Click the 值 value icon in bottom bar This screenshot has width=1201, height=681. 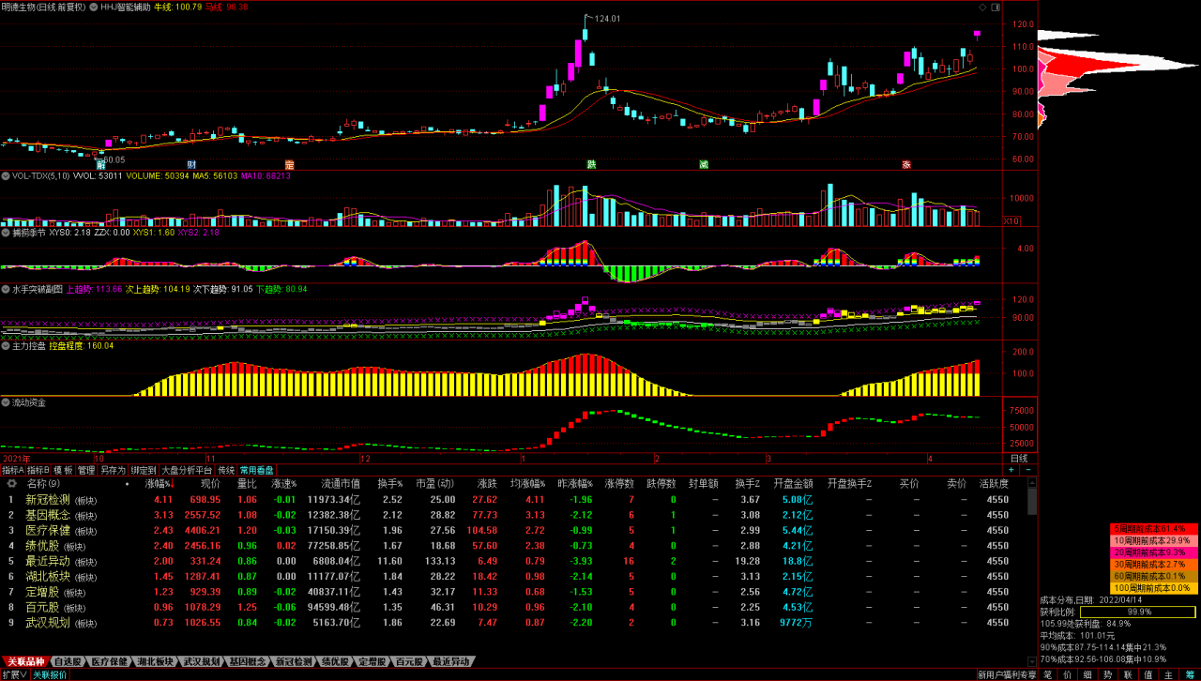(1147, 674)
